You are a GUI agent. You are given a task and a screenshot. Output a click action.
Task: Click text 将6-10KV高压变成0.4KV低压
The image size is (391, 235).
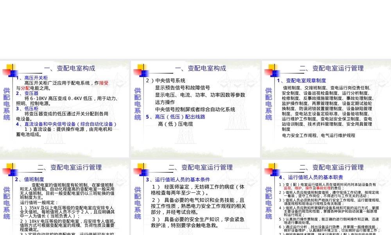coord(58,98)
